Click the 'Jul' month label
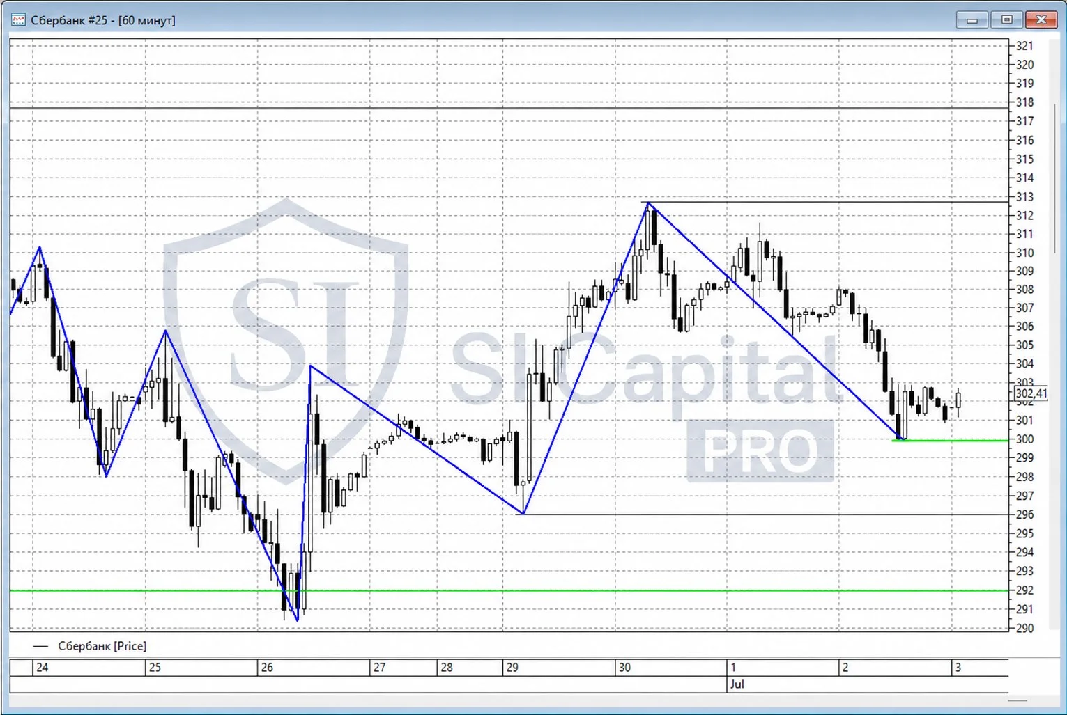Viewport: 1067px width, 715px height. pyautogui.click(x=737, y=684)
